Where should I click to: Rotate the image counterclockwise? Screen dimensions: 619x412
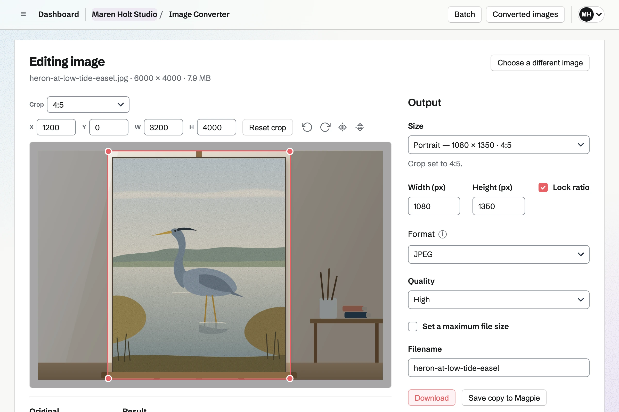(307, 127)
